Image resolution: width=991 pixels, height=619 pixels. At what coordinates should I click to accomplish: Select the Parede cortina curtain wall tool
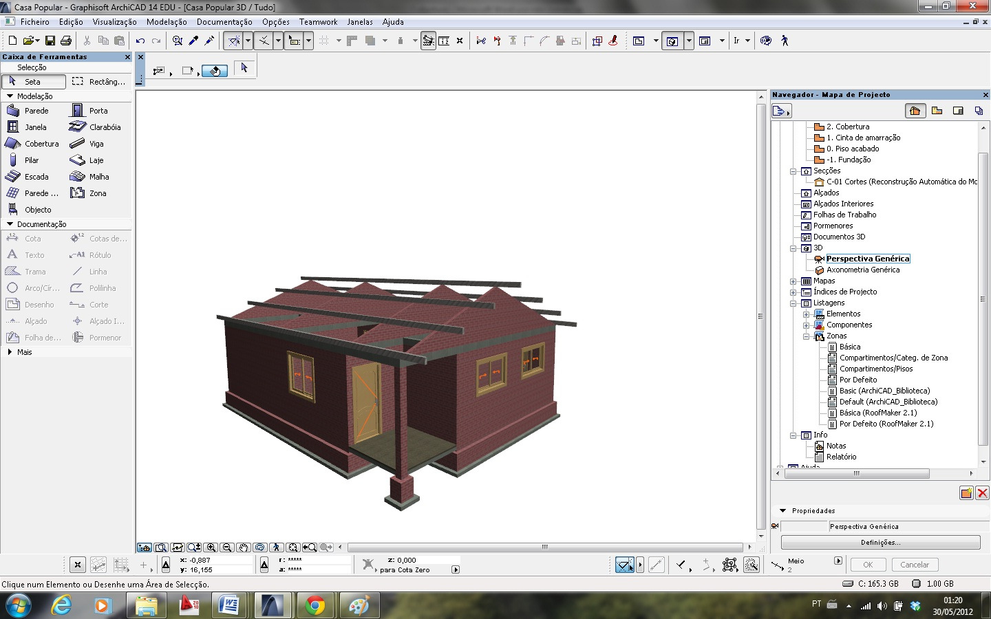click(33, 193)
